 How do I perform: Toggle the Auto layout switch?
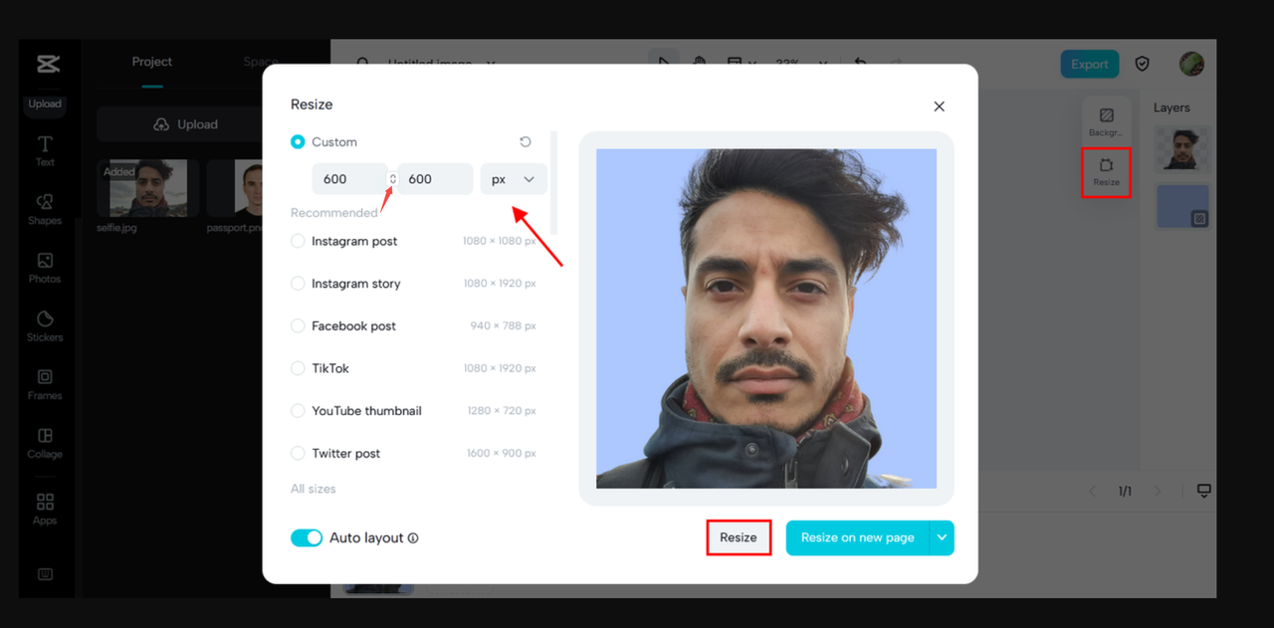(x=307, y=537)
